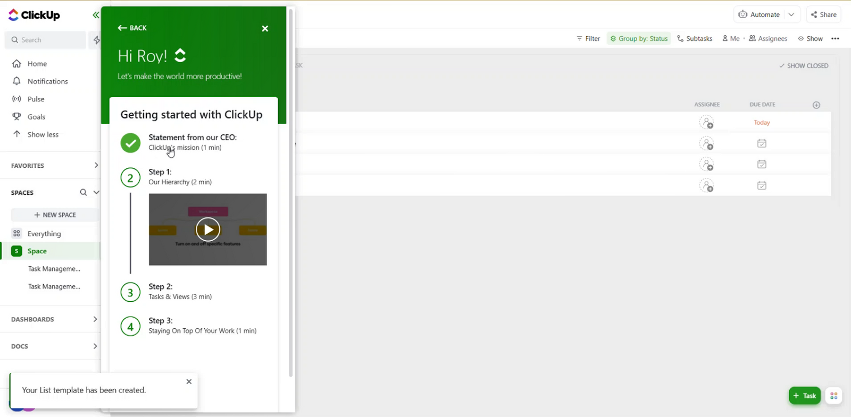
Task: Go Back in onboarding panel
Action: point(132,28)
